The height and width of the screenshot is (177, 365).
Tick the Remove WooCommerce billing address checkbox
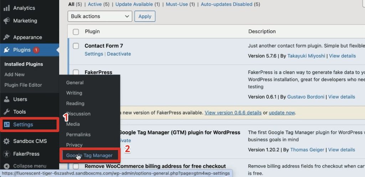76,166
